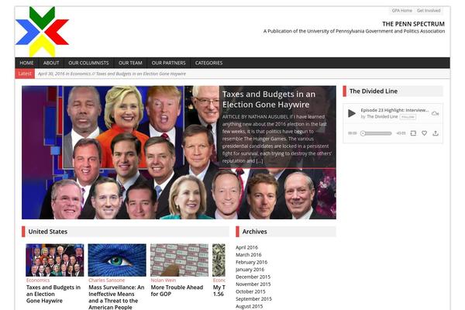Screen dimensions: 465x310
Task: Open the August 2015 archive
Action: point(249,306)
